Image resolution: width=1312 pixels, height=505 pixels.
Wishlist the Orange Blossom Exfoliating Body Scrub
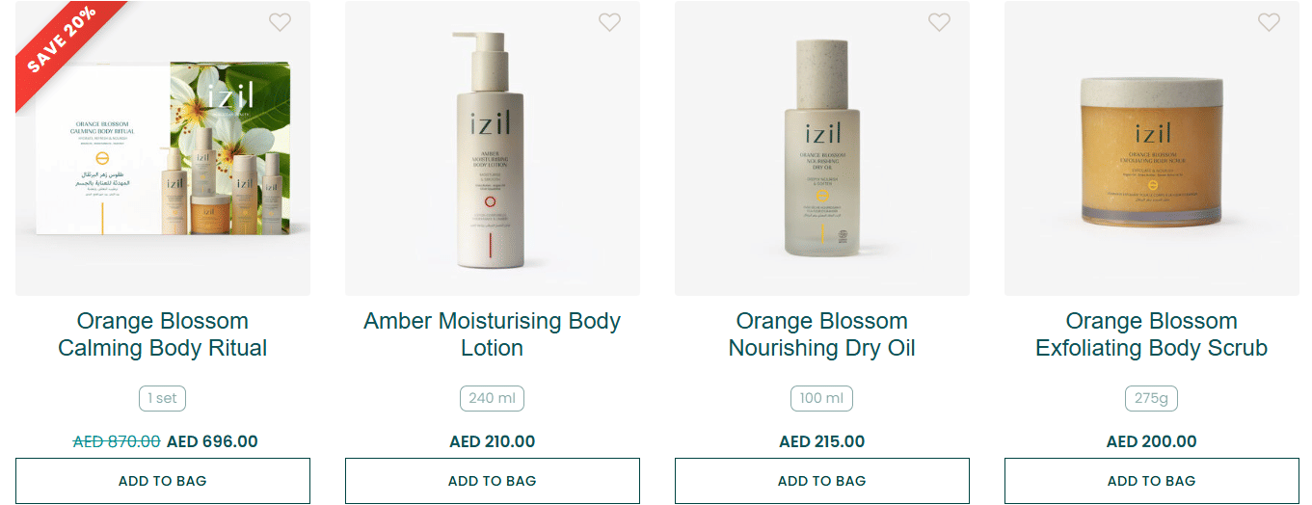1269,22
